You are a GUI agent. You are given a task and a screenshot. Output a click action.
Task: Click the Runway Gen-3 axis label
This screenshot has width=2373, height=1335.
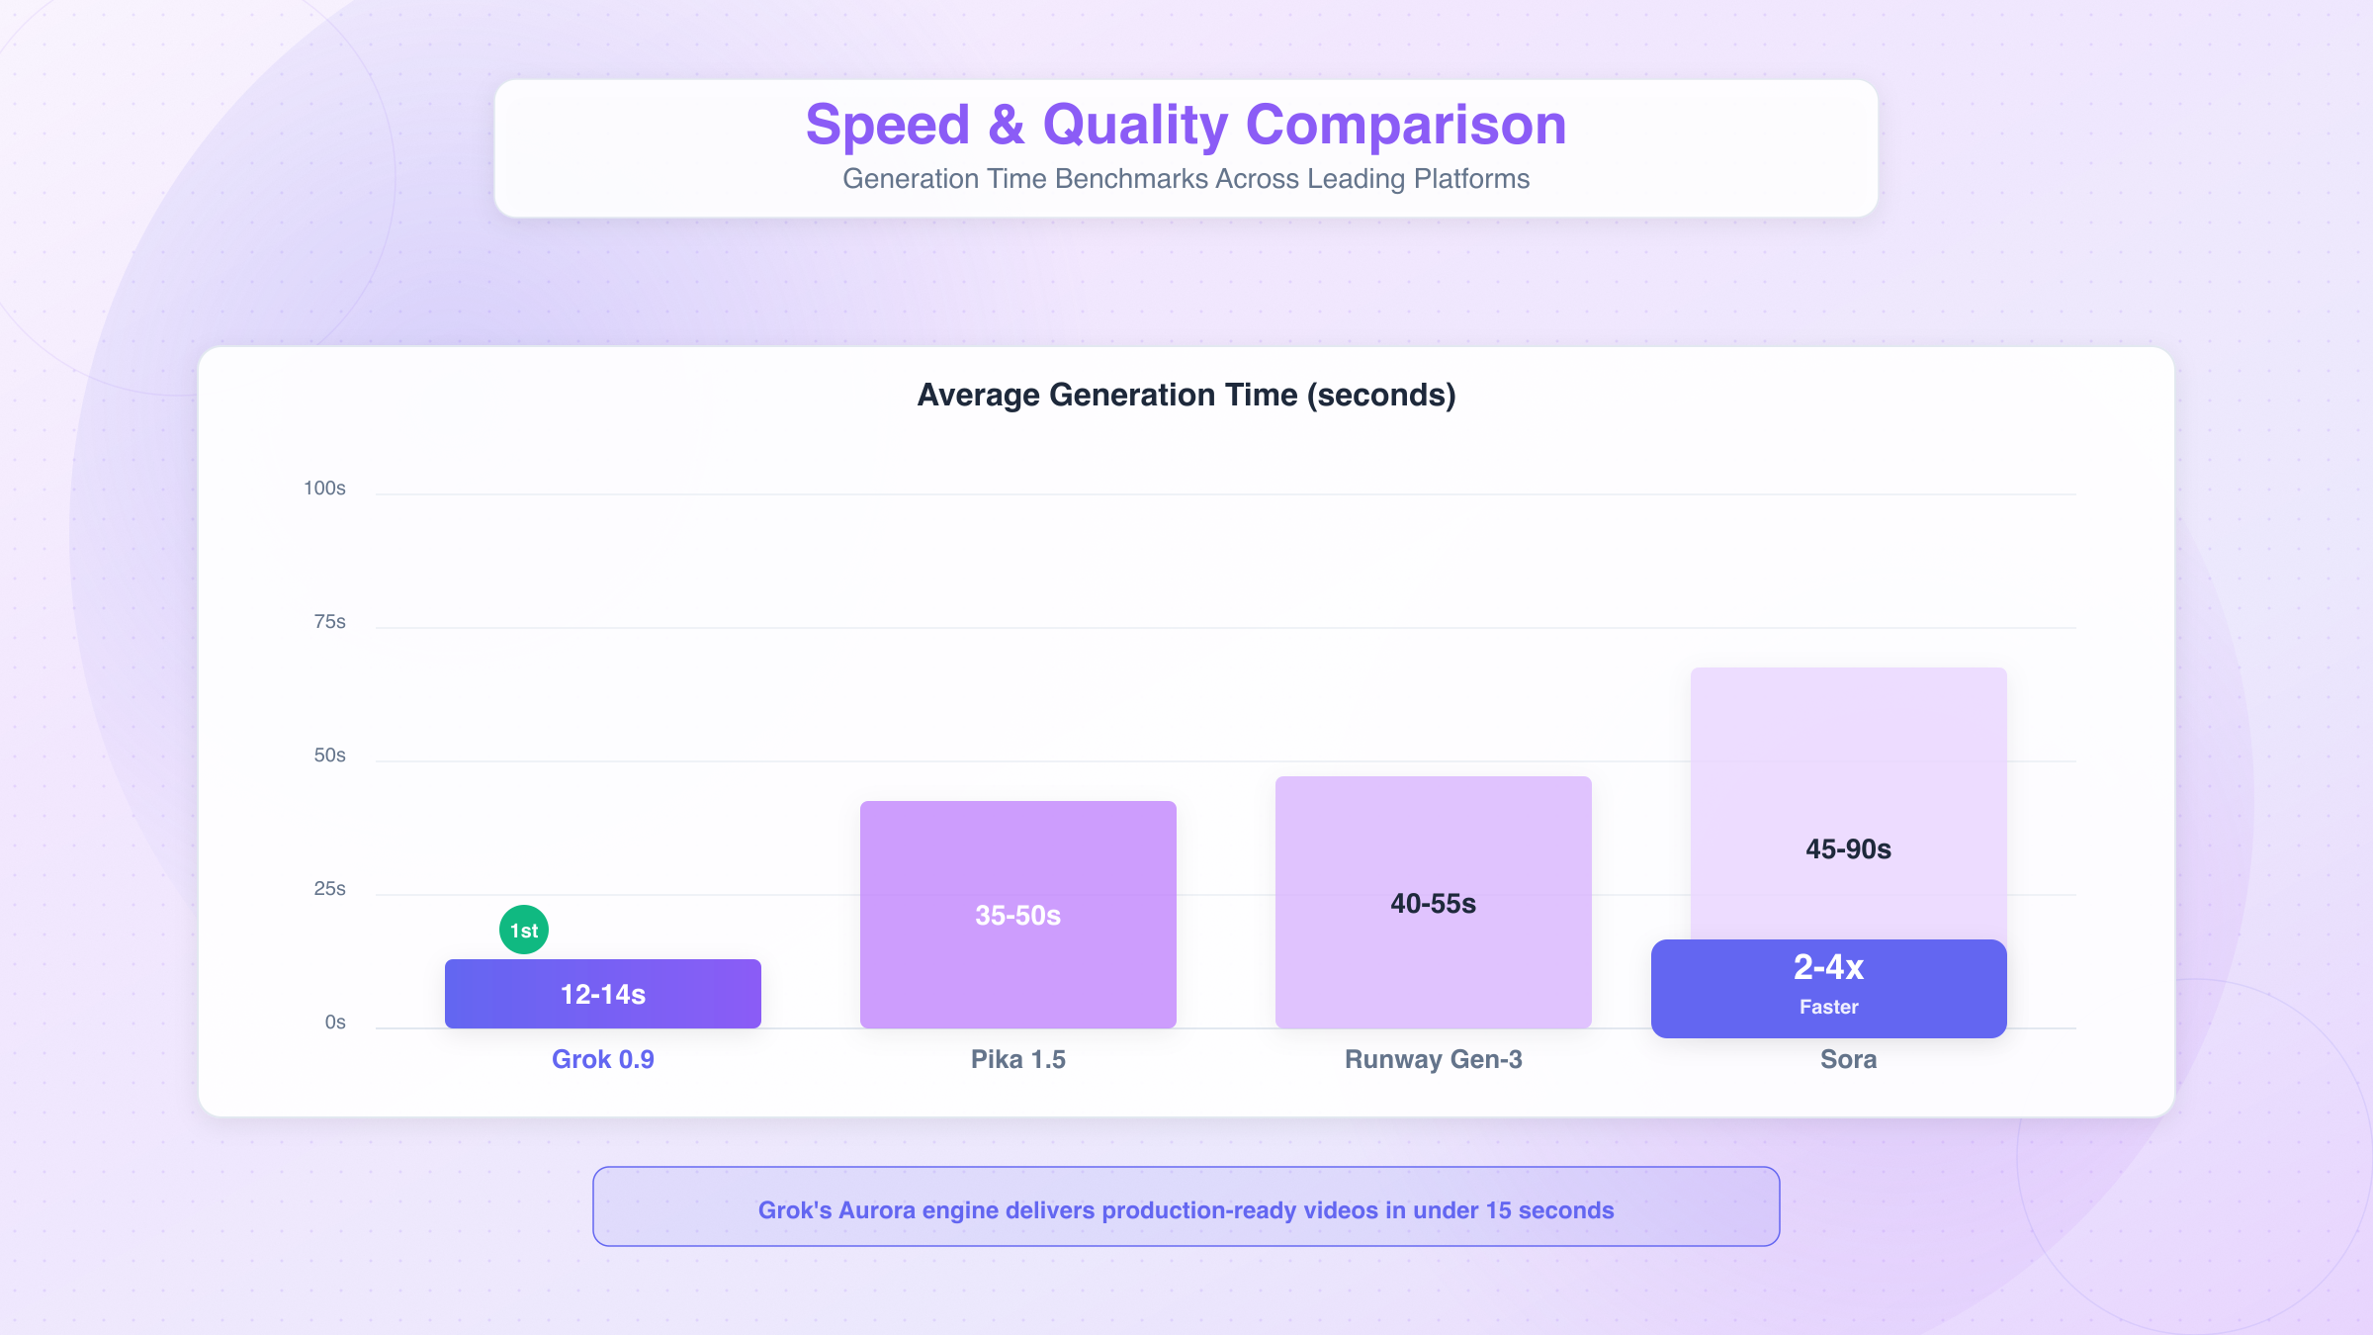pyautogui.click(x=1433, y=1059)
